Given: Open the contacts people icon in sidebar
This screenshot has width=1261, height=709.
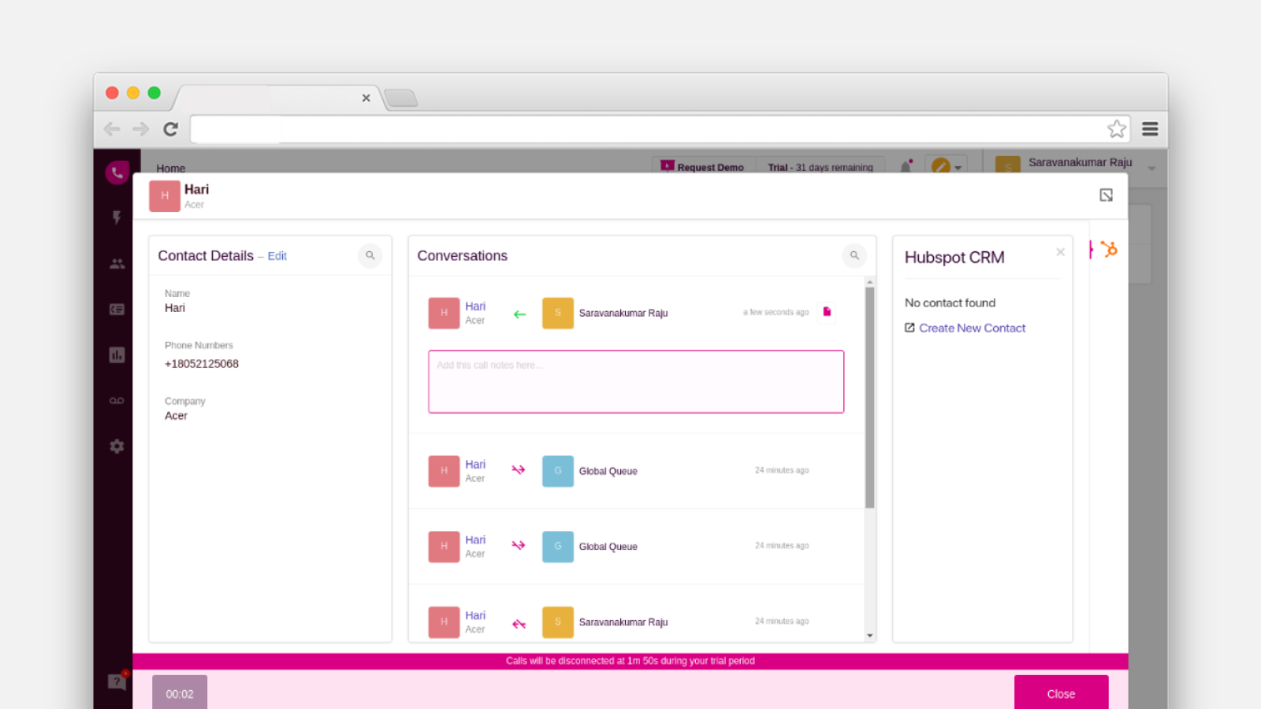Looking at the screenshot, I should point(117,262).
